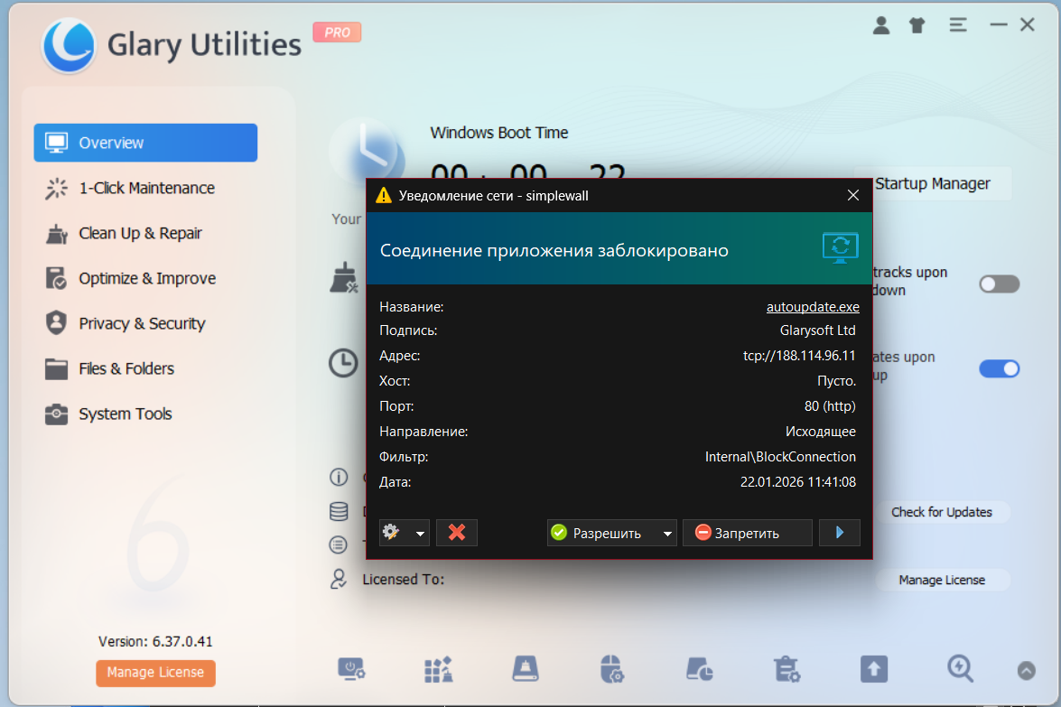This screenshot has height=707, width=1061.
Task: Click the PRO badge
Action: click(337, 32)
